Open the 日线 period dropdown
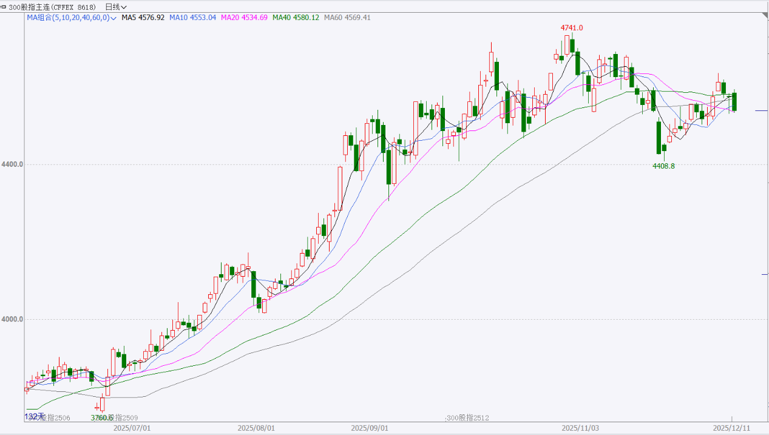Screen dimensions: 769x435 (x=116, y=7)
